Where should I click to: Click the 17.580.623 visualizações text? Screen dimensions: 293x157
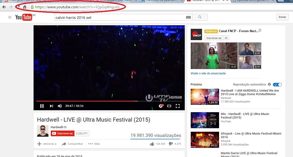pyautogui.click(x=235, y=101)
